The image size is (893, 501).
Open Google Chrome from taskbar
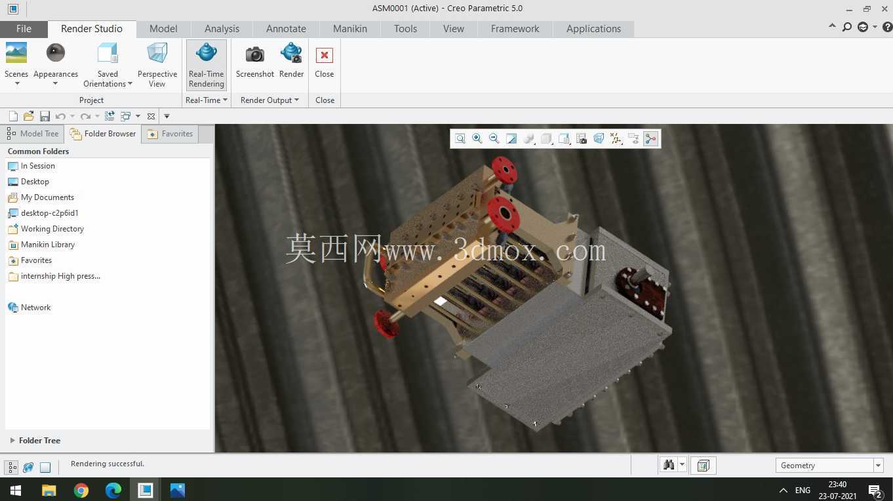(81, 490)
